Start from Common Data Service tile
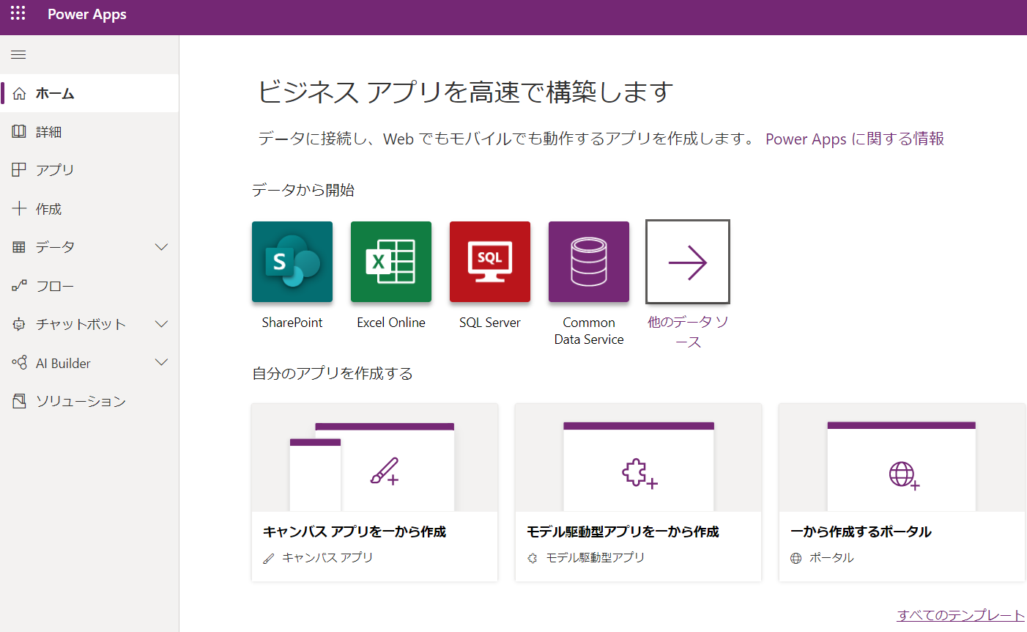Screen dimensions: 1027x632 (589, 262)
